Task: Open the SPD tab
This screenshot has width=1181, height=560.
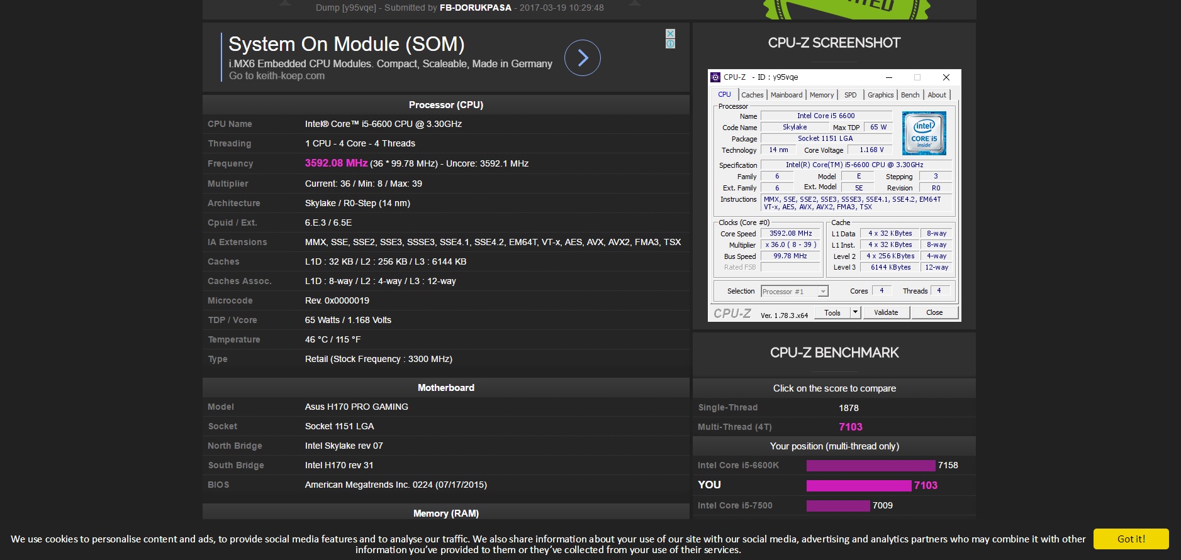Action: tap(851, 95)
